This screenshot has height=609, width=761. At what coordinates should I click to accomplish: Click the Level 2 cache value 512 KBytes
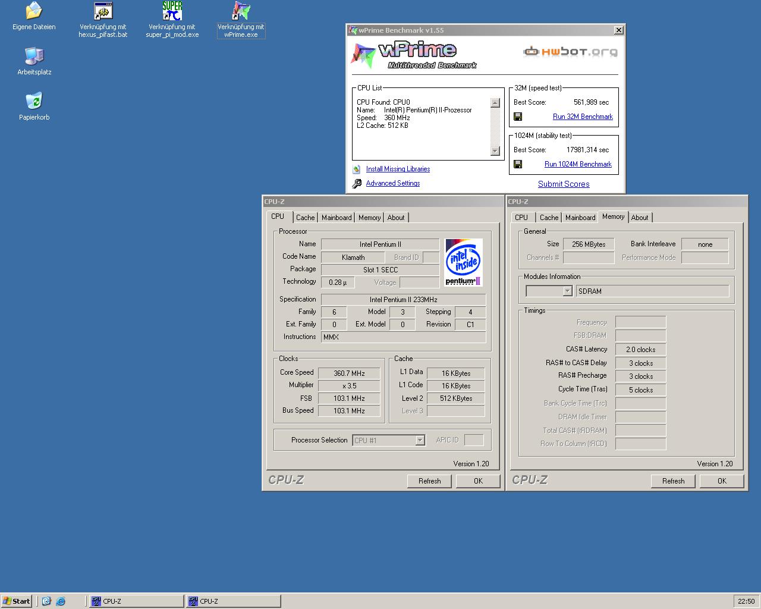455,398
